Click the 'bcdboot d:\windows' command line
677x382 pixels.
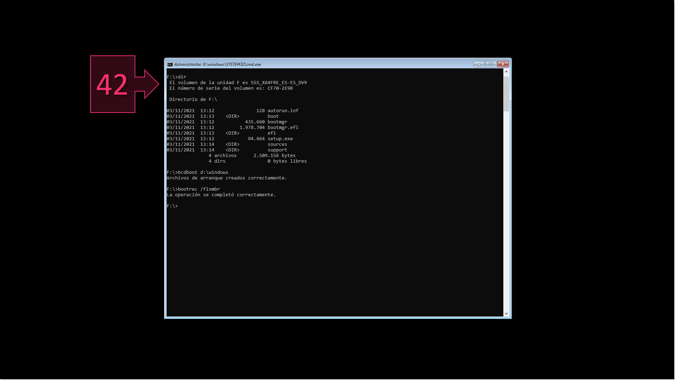pos(197,172)
